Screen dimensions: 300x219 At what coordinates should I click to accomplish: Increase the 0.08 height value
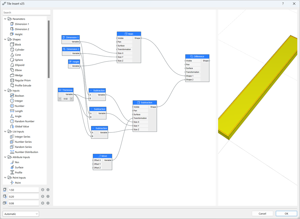[x=48, y=203]
